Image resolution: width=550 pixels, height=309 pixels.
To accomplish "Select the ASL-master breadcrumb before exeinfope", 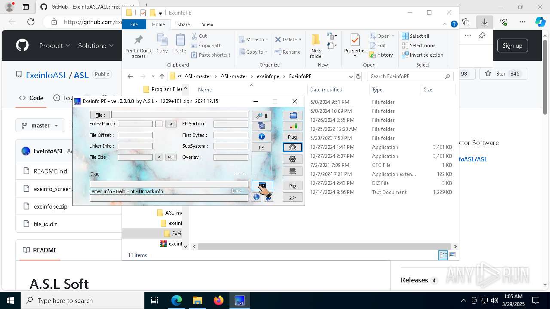I will 234,76.
